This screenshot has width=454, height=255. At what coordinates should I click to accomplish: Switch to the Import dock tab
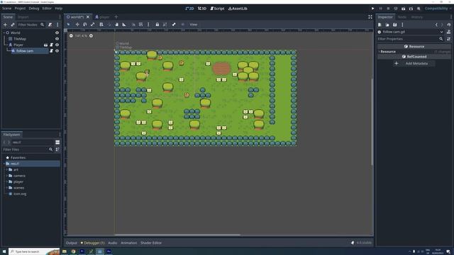pos(23,17)
